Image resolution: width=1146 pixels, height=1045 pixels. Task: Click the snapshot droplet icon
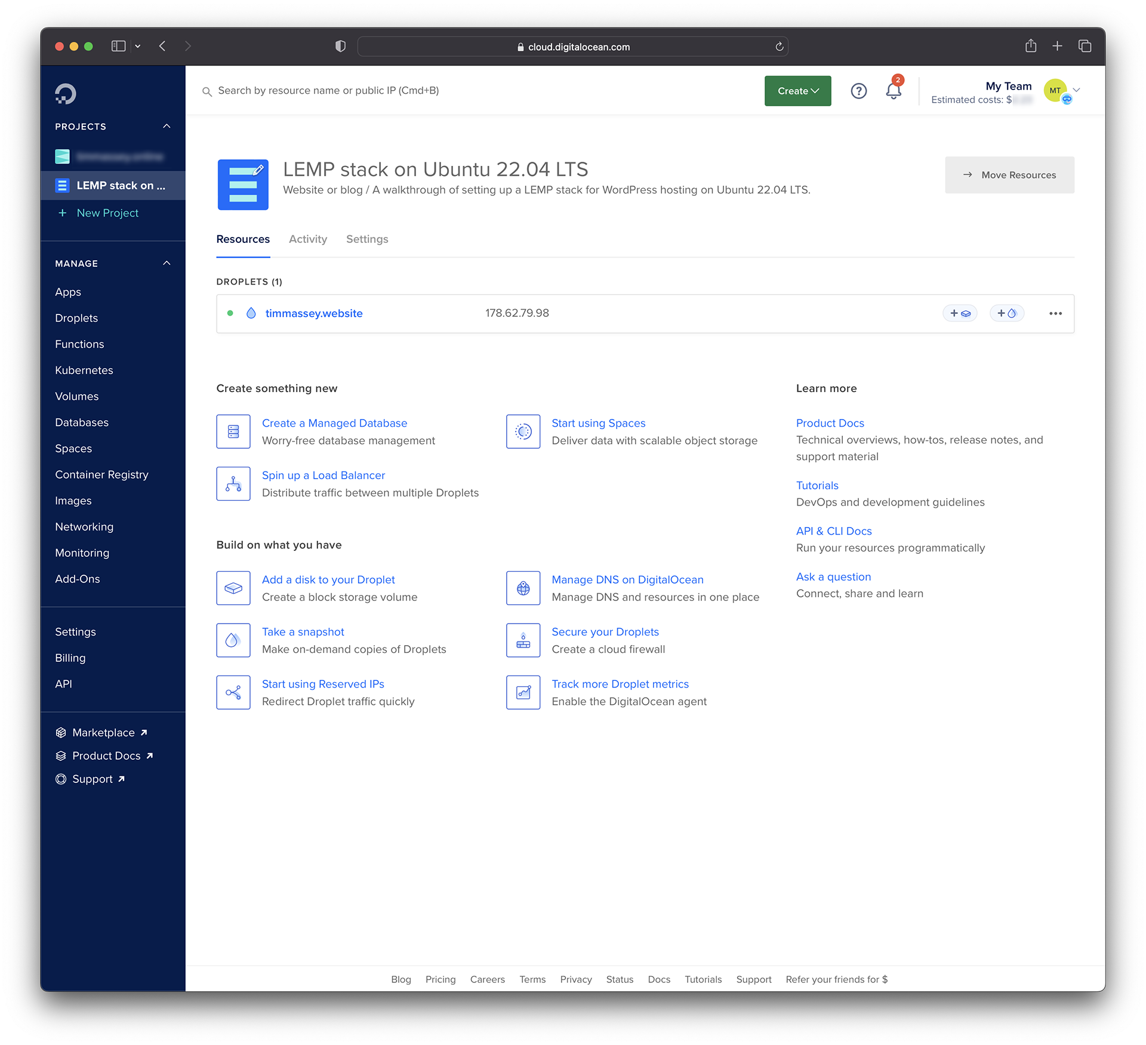pos(233,640)
